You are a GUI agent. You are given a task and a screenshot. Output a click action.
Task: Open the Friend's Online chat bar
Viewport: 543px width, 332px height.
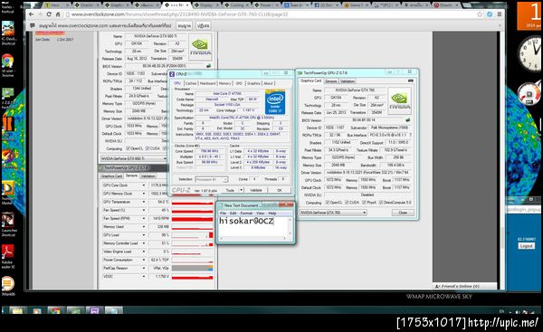464,286
